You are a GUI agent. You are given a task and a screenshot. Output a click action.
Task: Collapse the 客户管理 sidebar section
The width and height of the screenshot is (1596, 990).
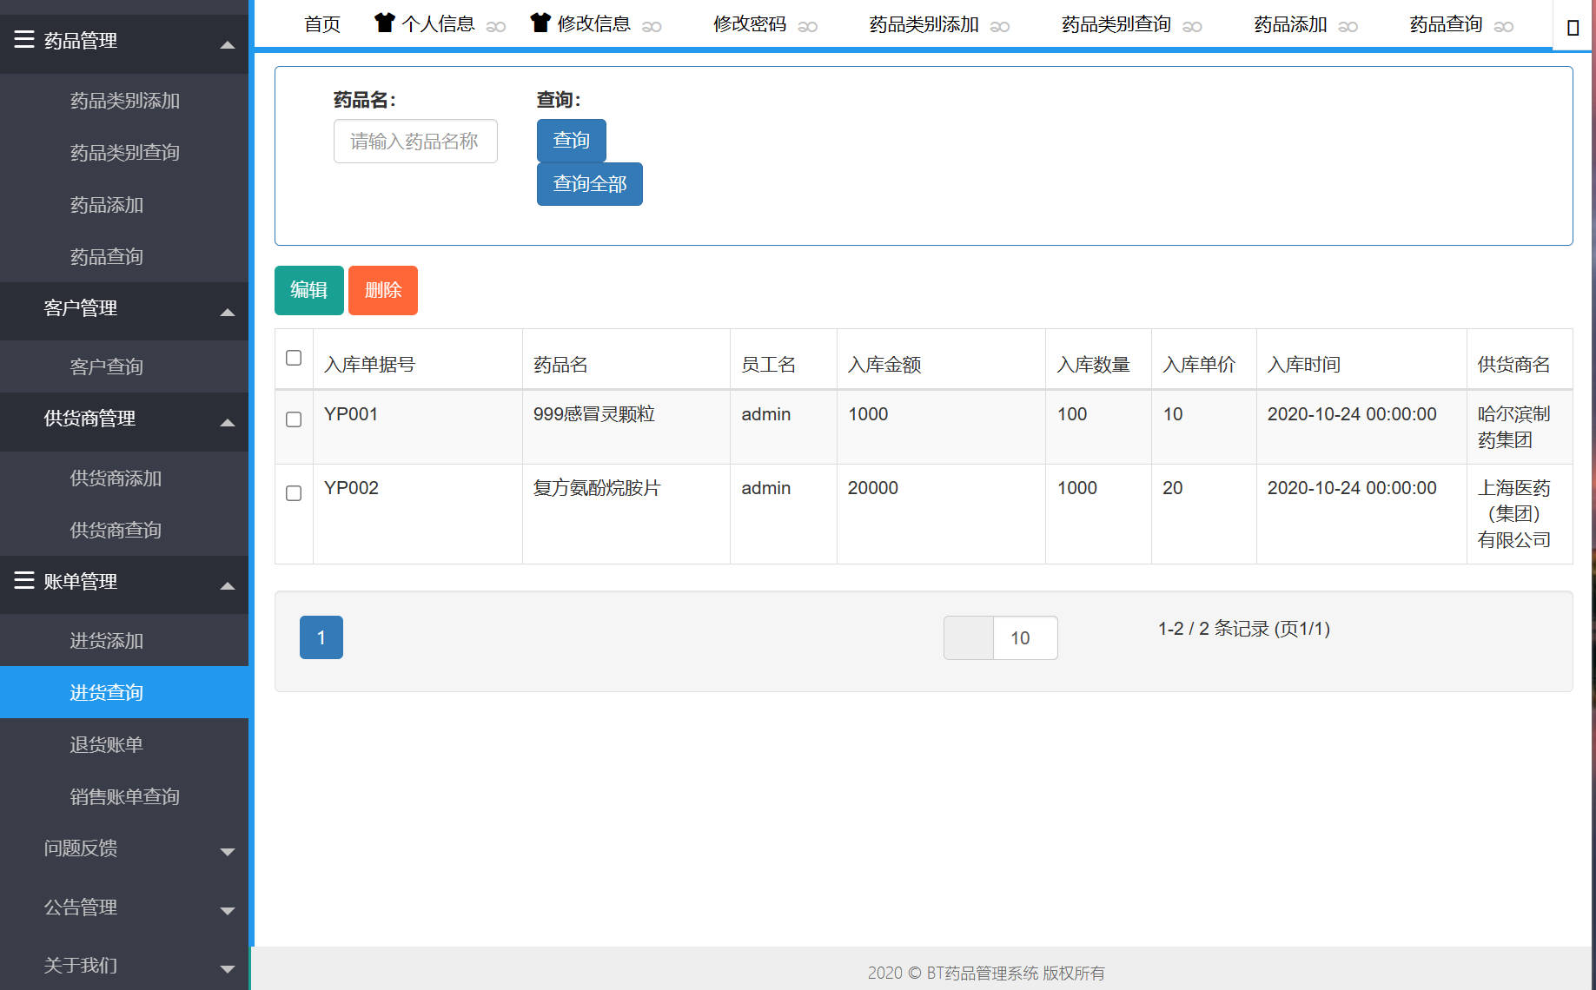coord(228,312)
